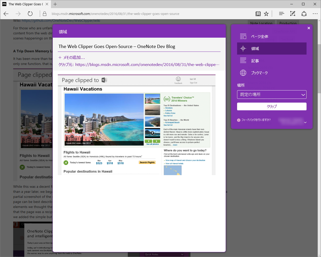The height and width of the screenshot is (257, 321).
Task: Open the Share panel in Edge
Action: point(304,14)
